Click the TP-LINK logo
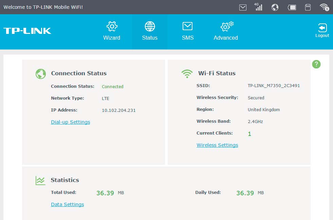The height and width of the screenshot is (220, 333). click(x=27, y=31)
